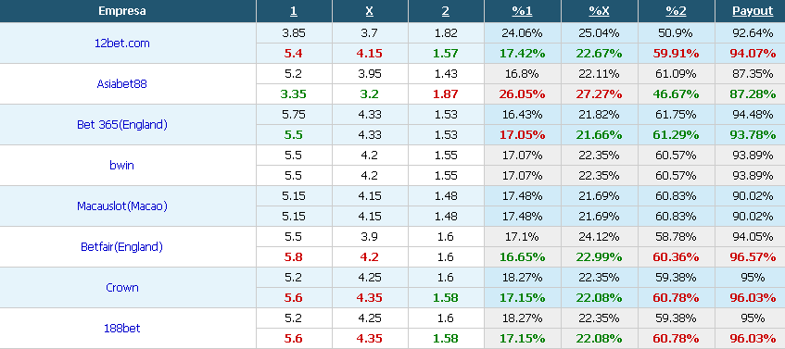Sort by the %1 column header
The height and width of the screenshot is (349, 785).
tap(522, 11)
